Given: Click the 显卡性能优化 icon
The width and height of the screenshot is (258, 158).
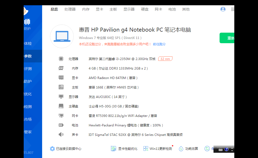Looking at the screenshot, I should [113, 149].
